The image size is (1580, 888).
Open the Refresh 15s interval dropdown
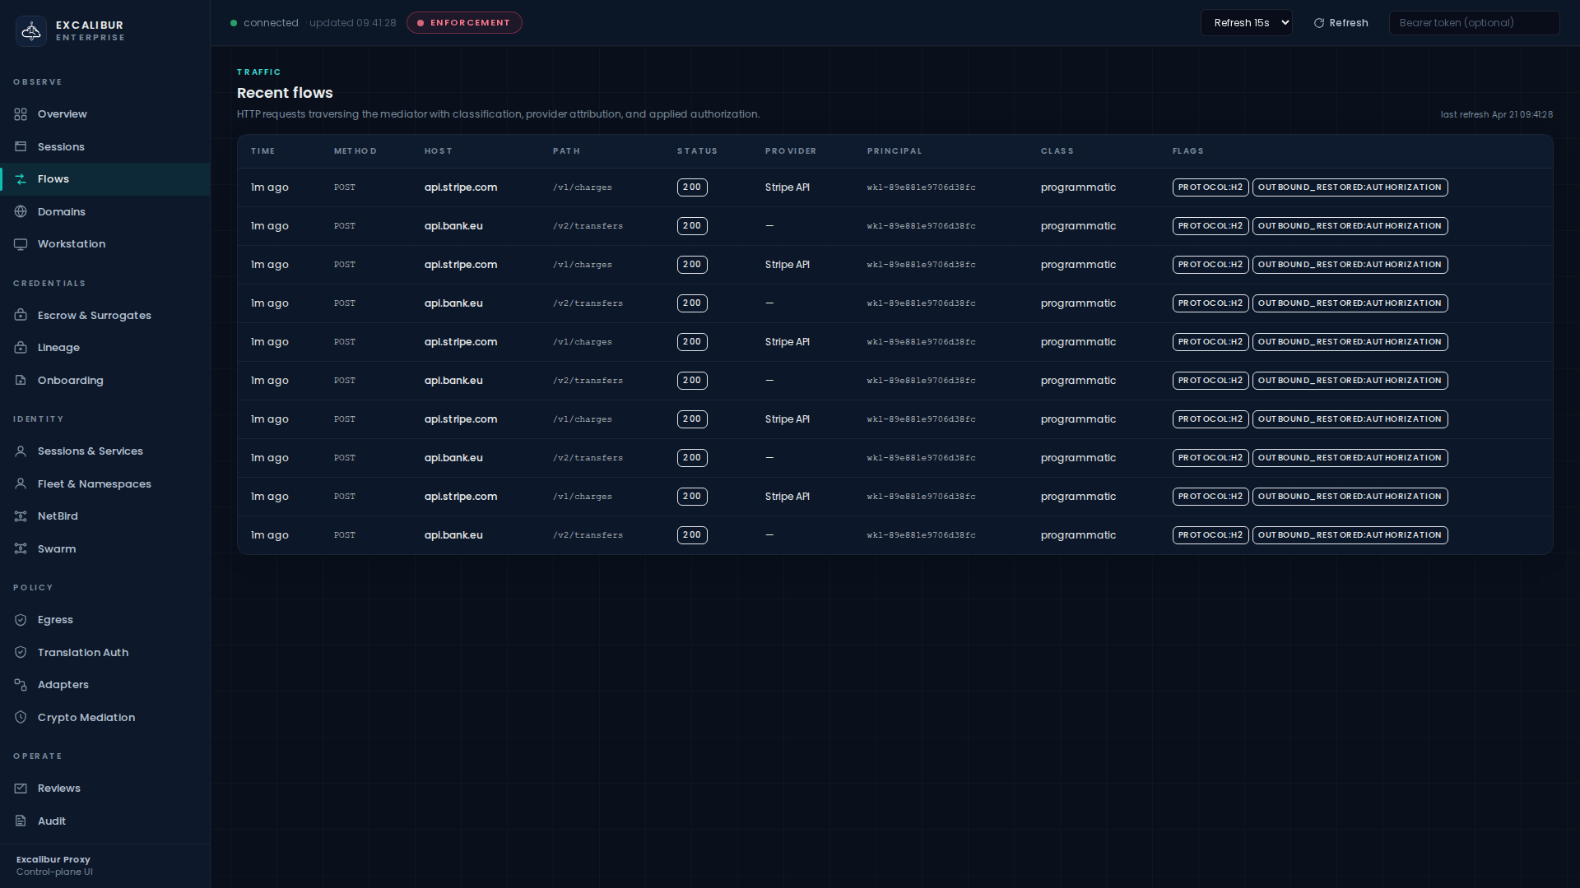[x=1246, y=22]
